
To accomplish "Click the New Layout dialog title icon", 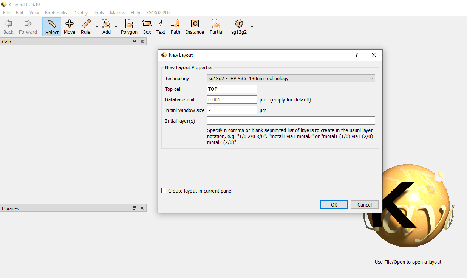I will tap(164, 55).
